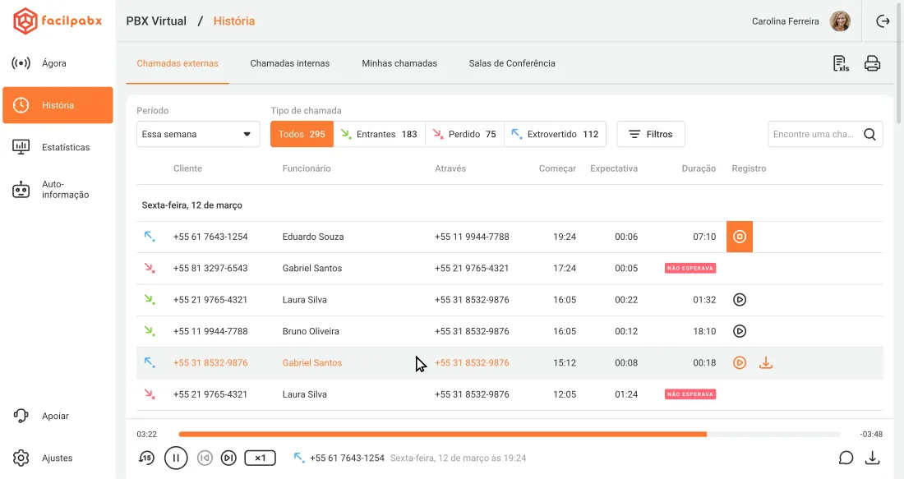Rewind playback 15 seconds
The height and width of the screenshot is (479, 904).
tap(146, 458)
